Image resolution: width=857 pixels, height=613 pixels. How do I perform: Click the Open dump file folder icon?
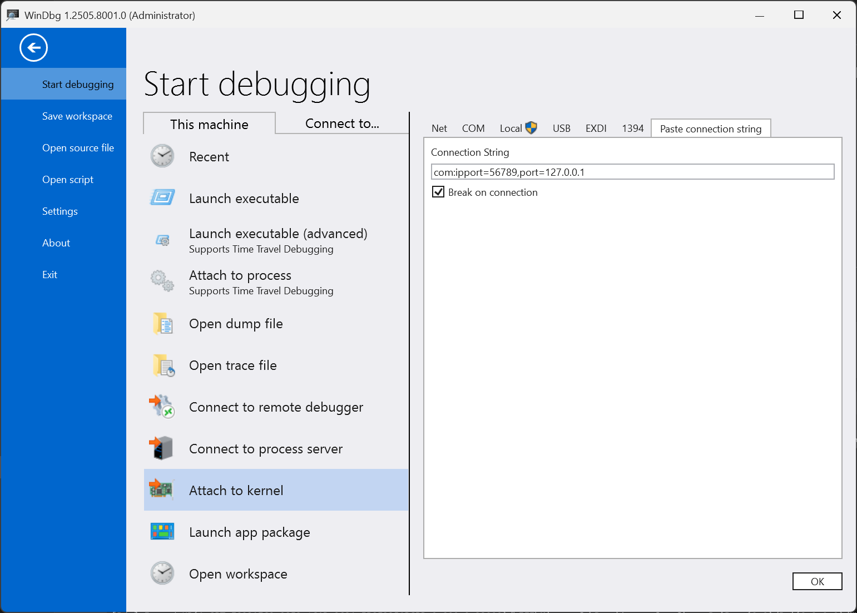pyautogui.click(x=162, y=323)
